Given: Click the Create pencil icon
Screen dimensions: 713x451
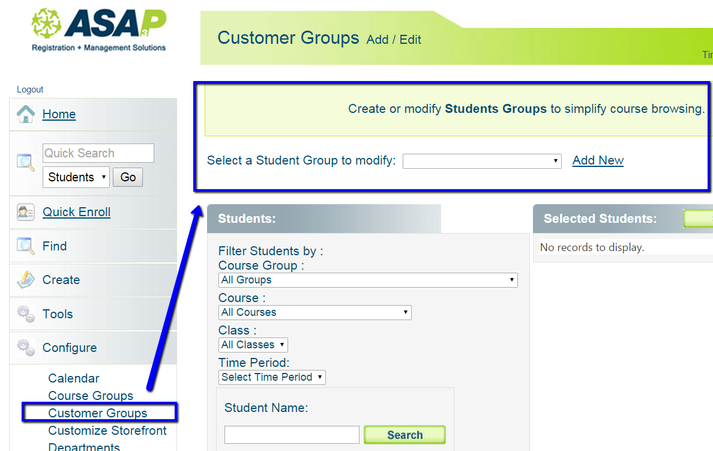Looking at the screenshot, I should coord(26,280).
